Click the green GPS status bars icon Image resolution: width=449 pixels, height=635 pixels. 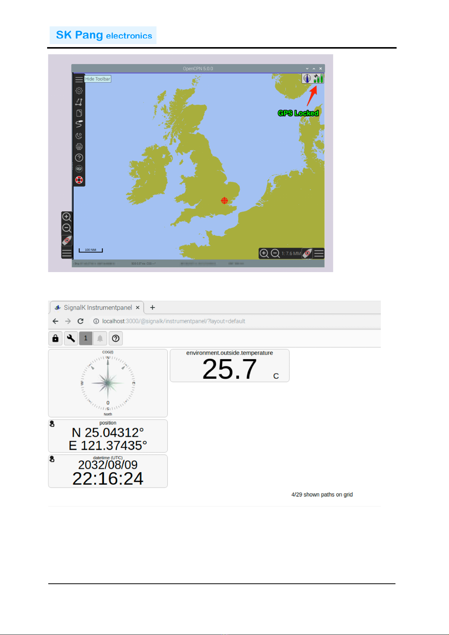[x=319, y=78]
